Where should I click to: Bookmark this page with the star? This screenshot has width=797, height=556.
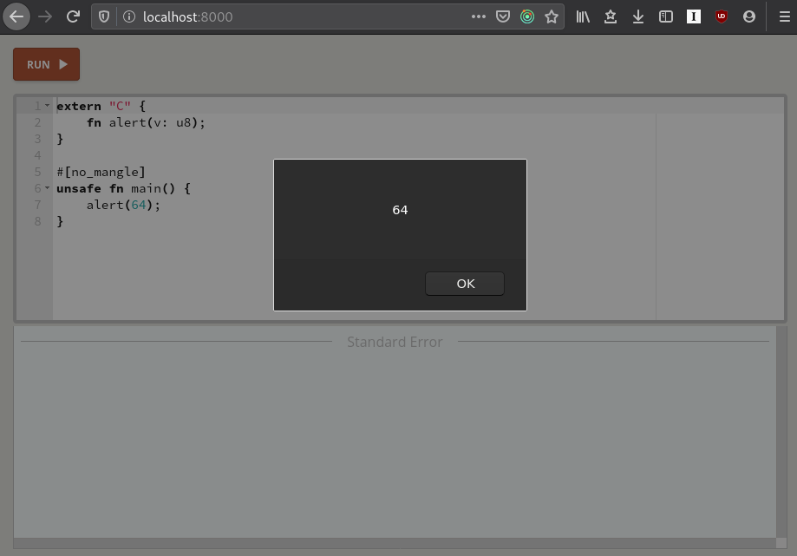point(552,16)
